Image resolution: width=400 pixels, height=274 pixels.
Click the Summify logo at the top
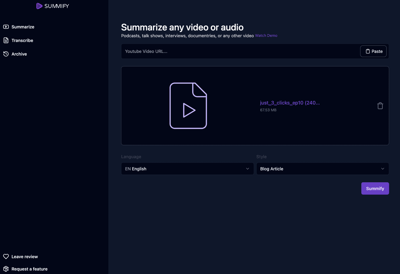(x=52, y=6)
